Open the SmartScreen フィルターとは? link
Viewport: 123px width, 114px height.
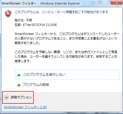(26, 107)
